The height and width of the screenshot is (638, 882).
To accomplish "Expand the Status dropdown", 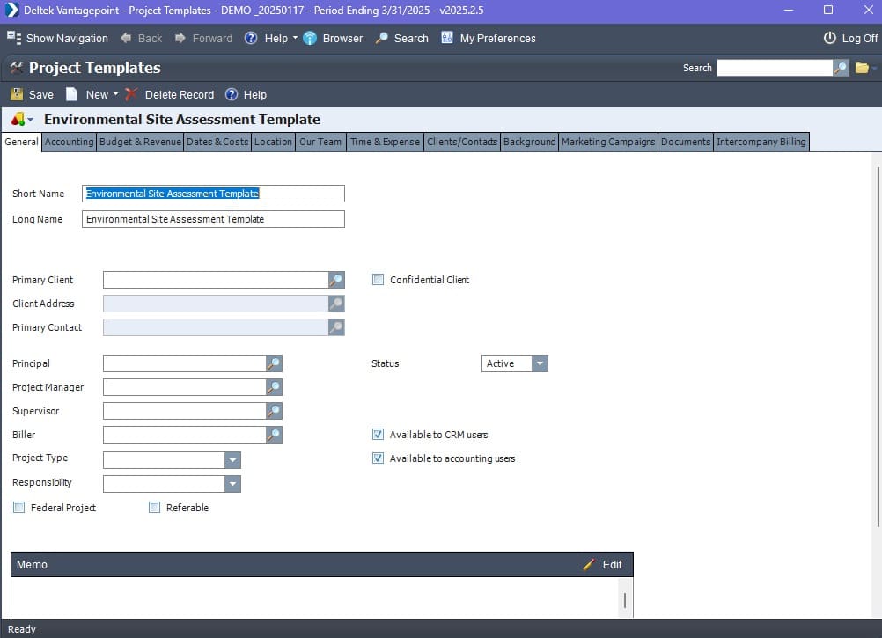I will click(540, 363).
